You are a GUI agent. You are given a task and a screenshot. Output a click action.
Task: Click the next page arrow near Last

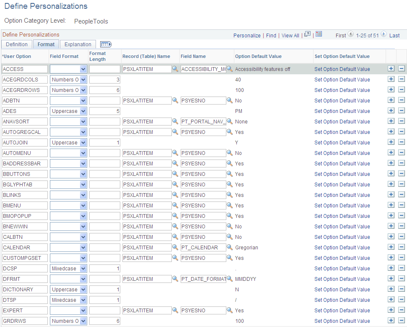(383, 35)
